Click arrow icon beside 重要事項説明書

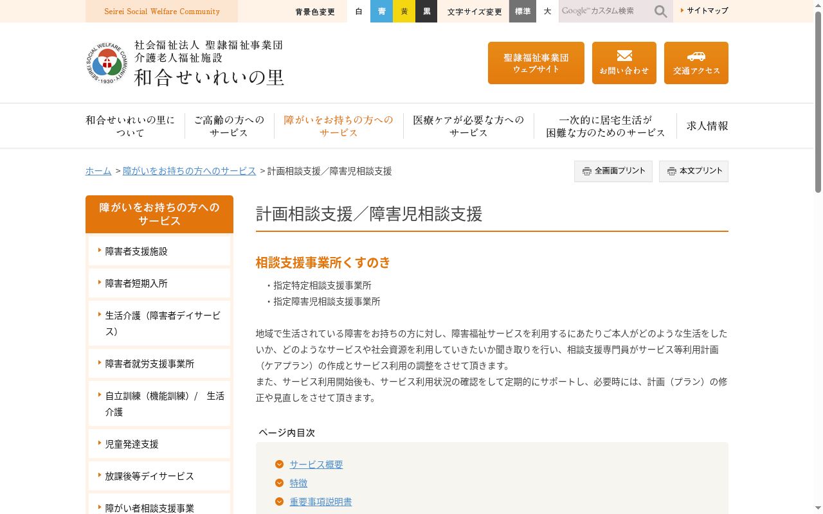click(279, 502)
